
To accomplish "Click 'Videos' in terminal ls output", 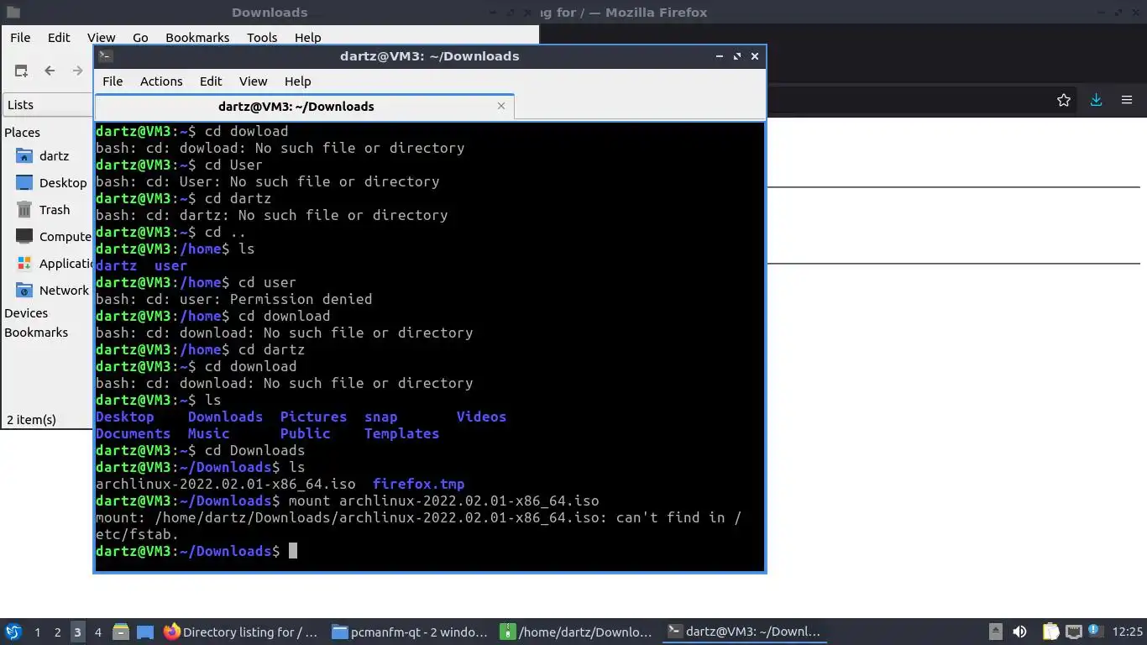I will click(481, 417).
